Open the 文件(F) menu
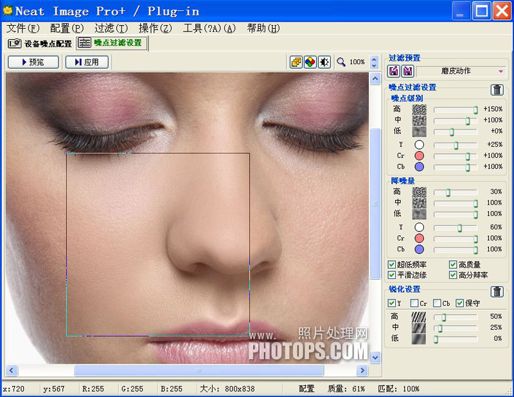This screenshot has width=514, height=397. click(x=23, y=28)
